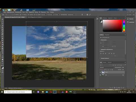The width and height of the screenshot is (136, 102).
Task: Open the File menu in the menu bar
Action: point(5,12)
